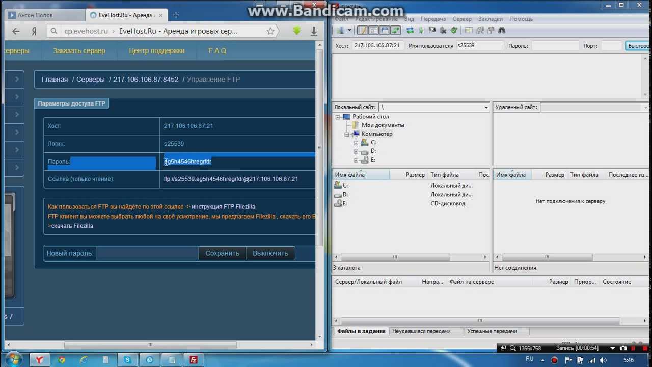
Task: Click the Bandicam red stop recording button
Action: [645, 348]
